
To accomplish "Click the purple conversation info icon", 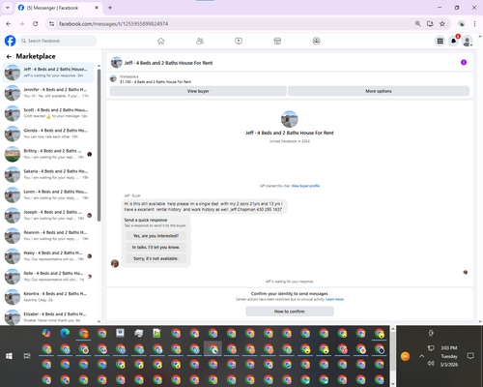I will pyautogui.click(x=464, y=62).
